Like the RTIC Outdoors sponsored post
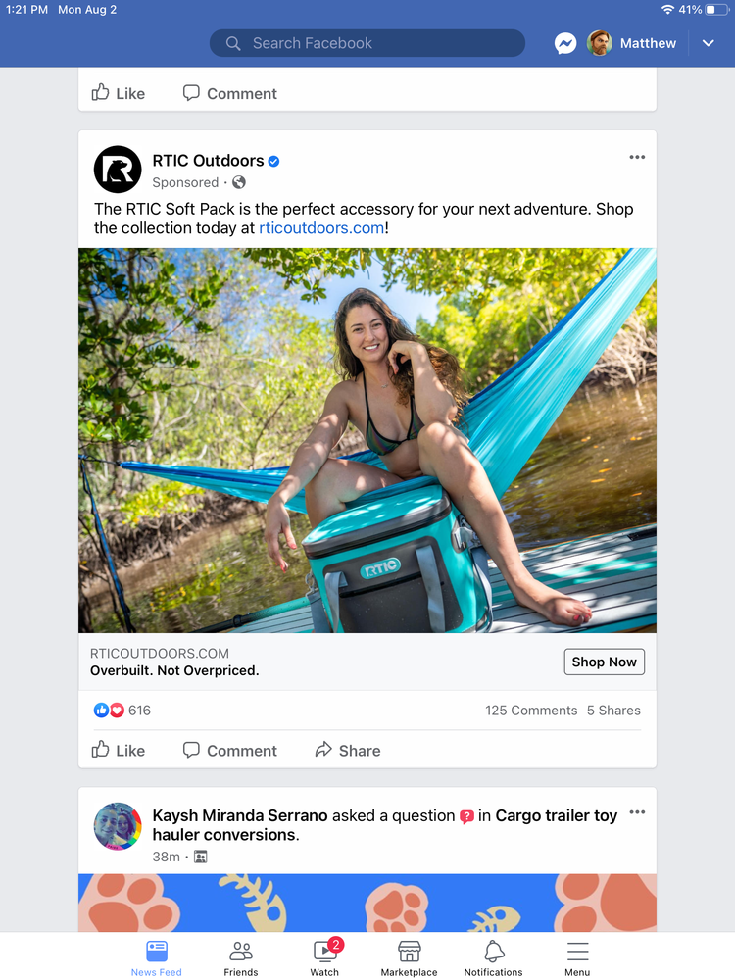 (x=119, y=751)
